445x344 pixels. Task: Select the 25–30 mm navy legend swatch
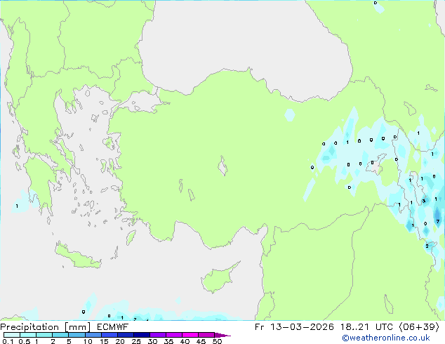(141, 335)
